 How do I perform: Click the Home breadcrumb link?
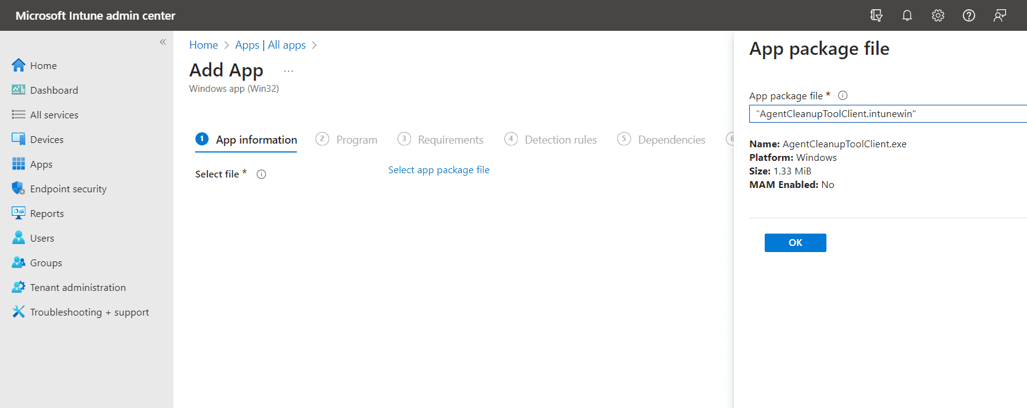[204, 45]
